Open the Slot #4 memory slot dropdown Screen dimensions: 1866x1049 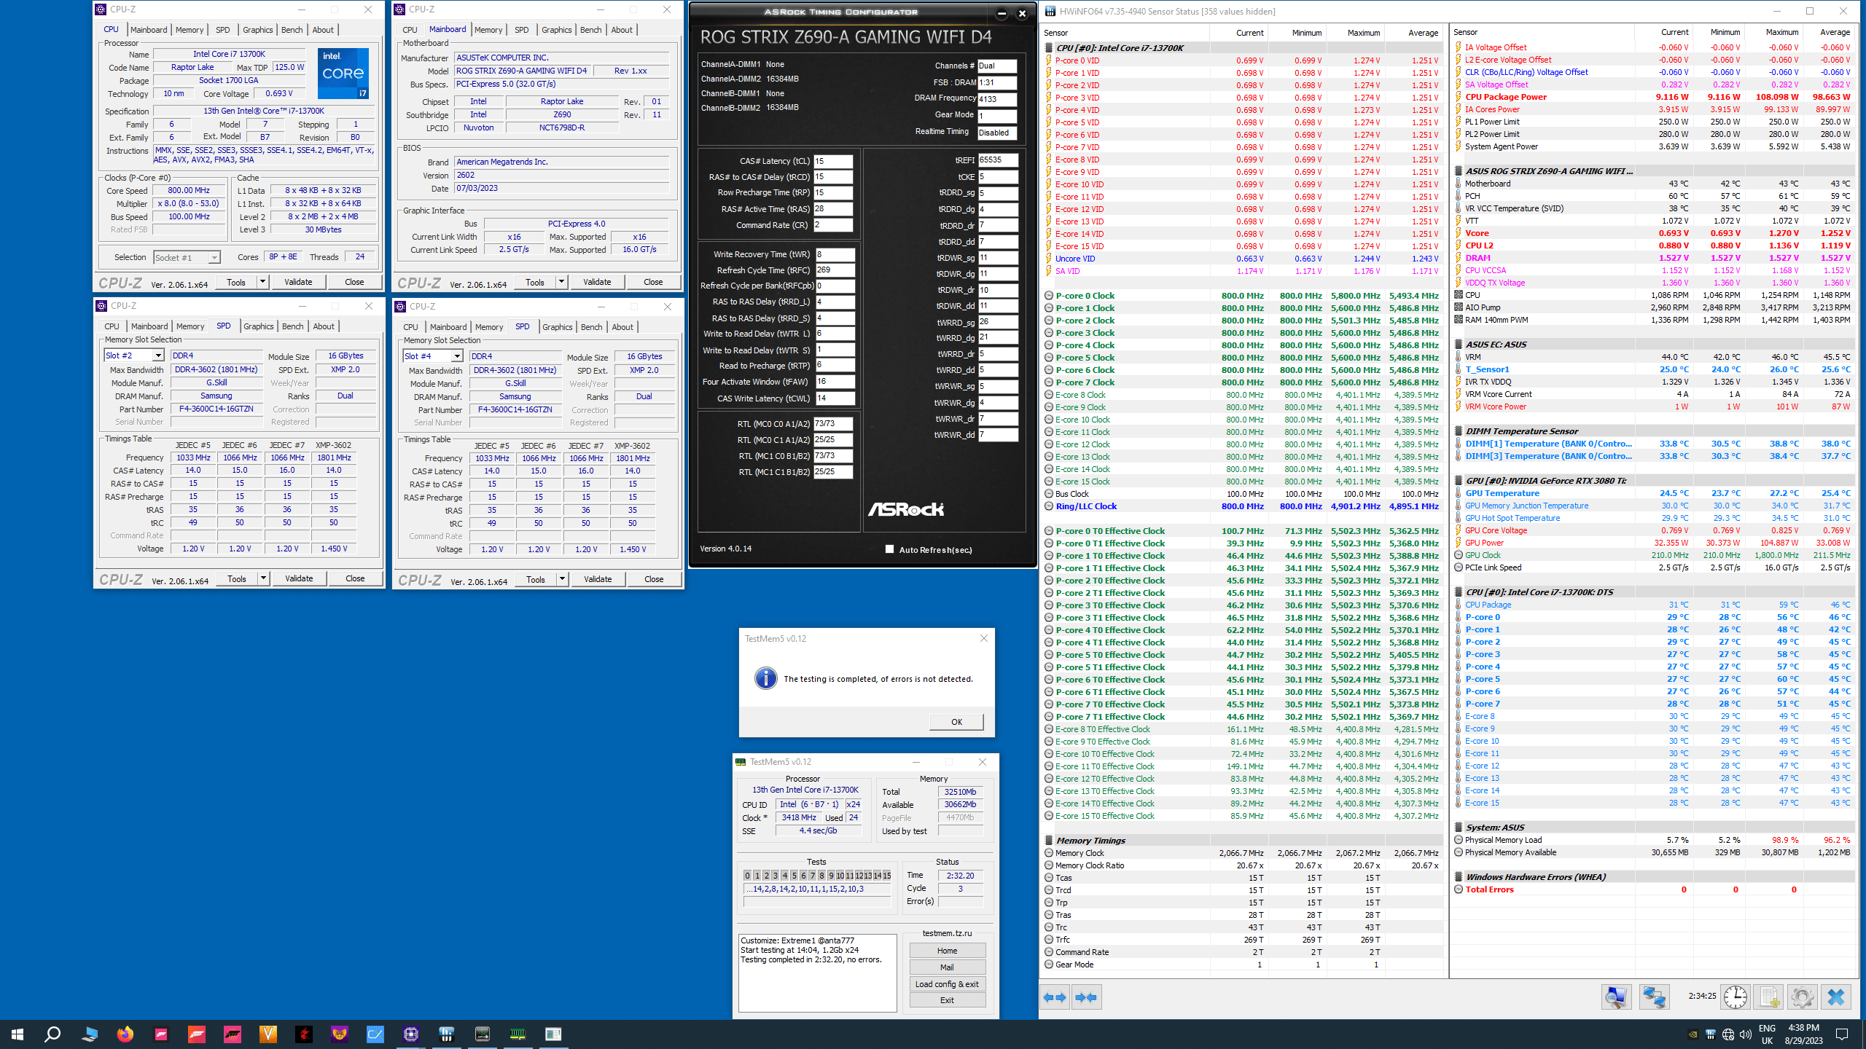(457, 356)
